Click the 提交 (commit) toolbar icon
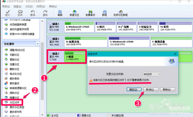This screenshot has width=193, height=117. [x=8, y=13]
